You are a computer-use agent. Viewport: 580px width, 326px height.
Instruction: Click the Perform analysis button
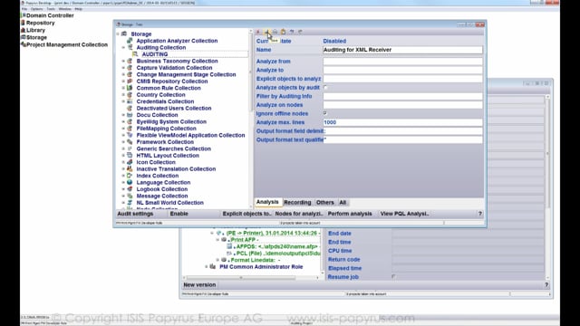[350, 214]
